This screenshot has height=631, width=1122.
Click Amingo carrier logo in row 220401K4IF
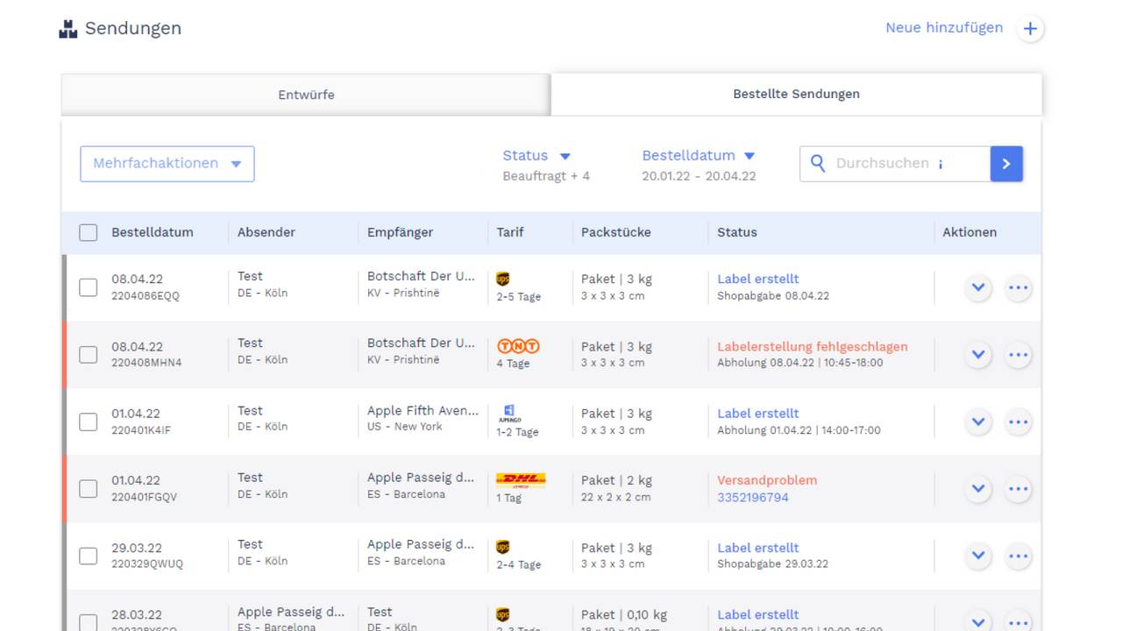coord(509,414)
